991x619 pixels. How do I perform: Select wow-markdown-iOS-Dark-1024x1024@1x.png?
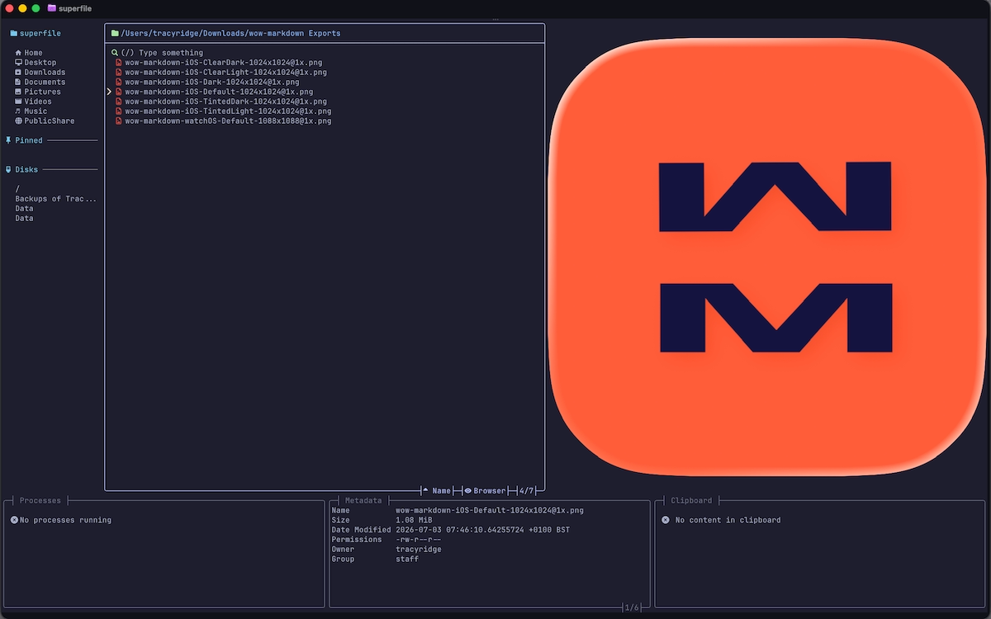click(212, 83)
